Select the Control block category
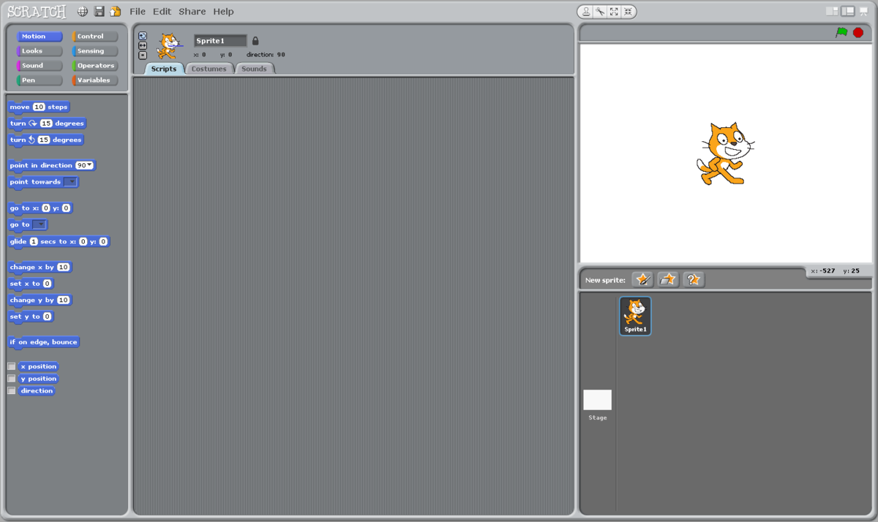The height and width of the screenshot is (522, 878). [94, 36]
